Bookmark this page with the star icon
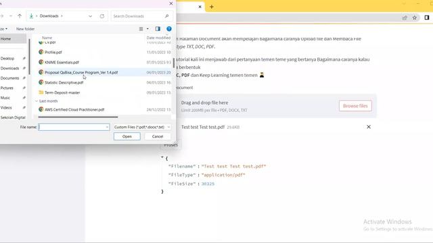 [x=415, y=18]
